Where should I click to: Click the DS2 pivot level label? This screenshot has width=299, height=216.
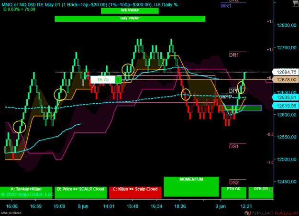pyautogui.click(x=234, y=183)
